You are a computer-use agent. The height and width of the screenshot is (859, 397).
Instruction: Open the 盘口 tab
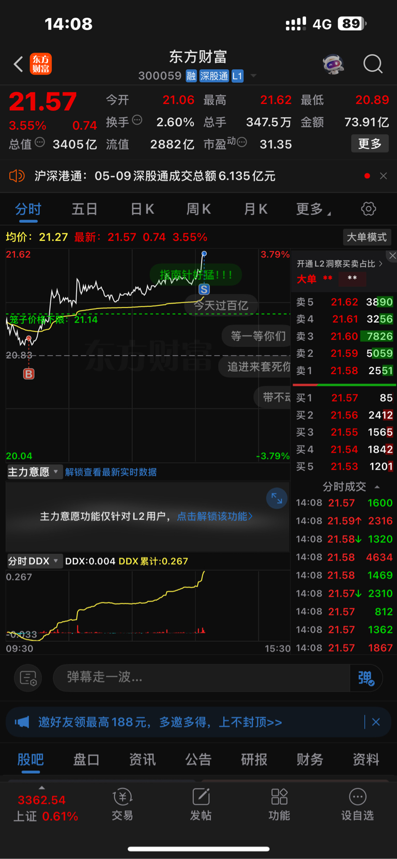click(86, 759)
